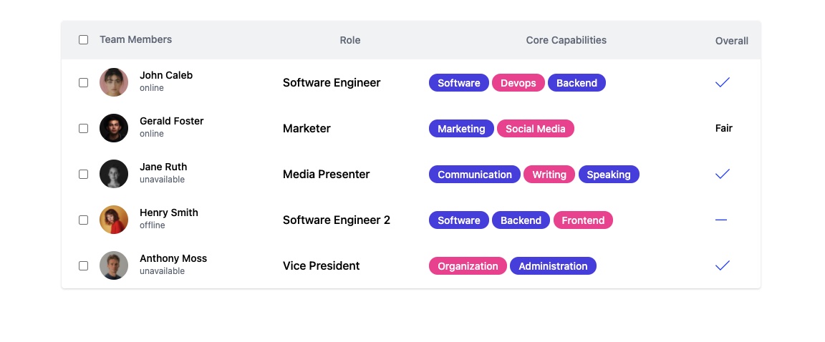Click the checkmark icon in John Caleb's row
This screenshot has width=825, height=342.
(723, 82)
